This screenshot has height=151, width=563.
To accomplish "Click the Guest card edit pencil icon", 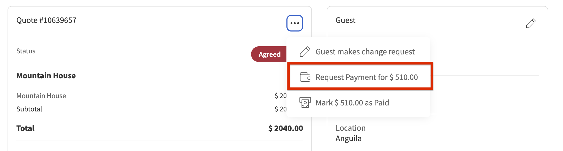I will [x=531, y=23].
